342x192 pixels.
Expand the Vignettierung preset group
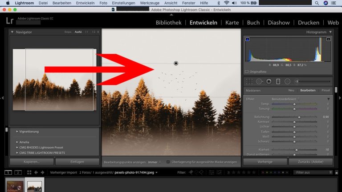point(17,132)
